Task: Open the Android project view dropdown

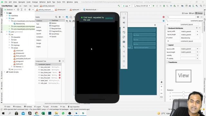Action: [9, 10]
